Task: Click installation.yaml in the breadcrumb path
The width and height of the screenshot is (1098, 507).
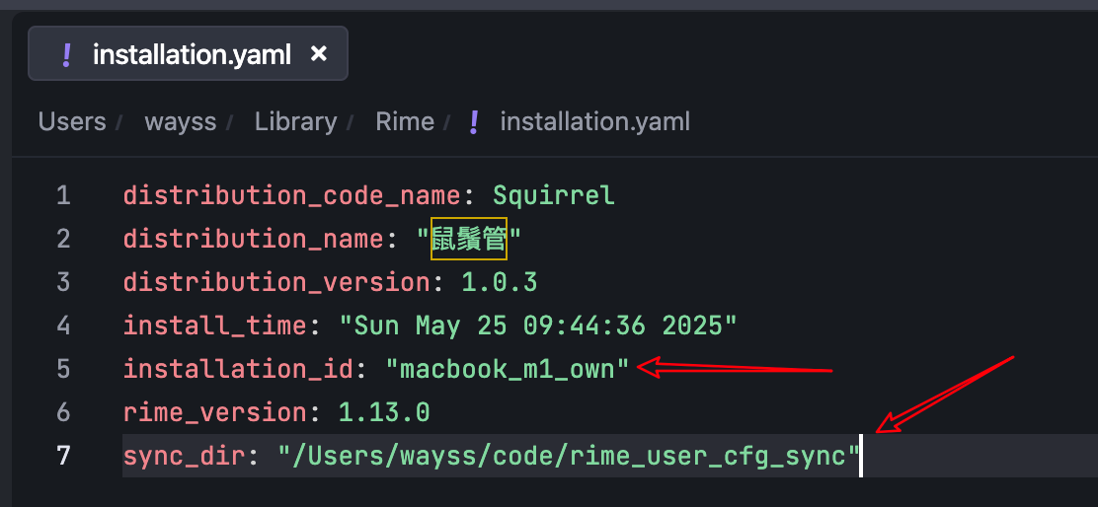Action: tap(595, 121)
